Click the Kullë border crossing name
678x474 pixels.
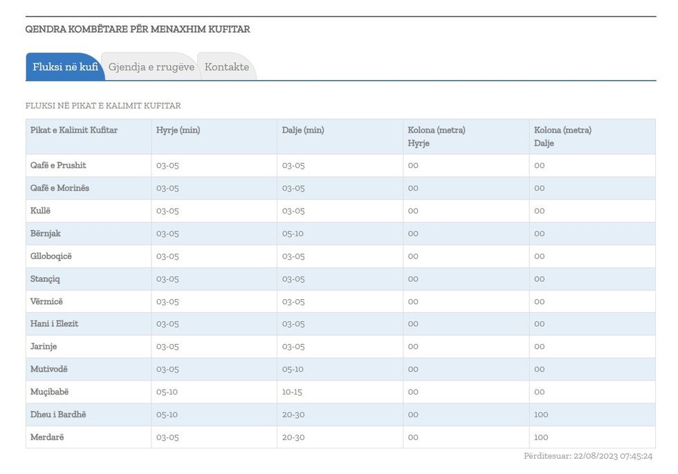[40, 211]
